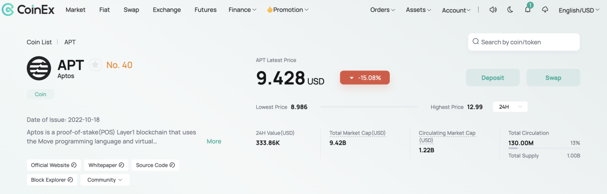The image size is (607, 194).
Task: Open the Futures page
Action: (x=205, y=10)
